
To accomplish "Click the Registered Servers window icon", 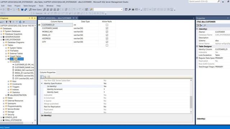I will [x=126, y=10].
